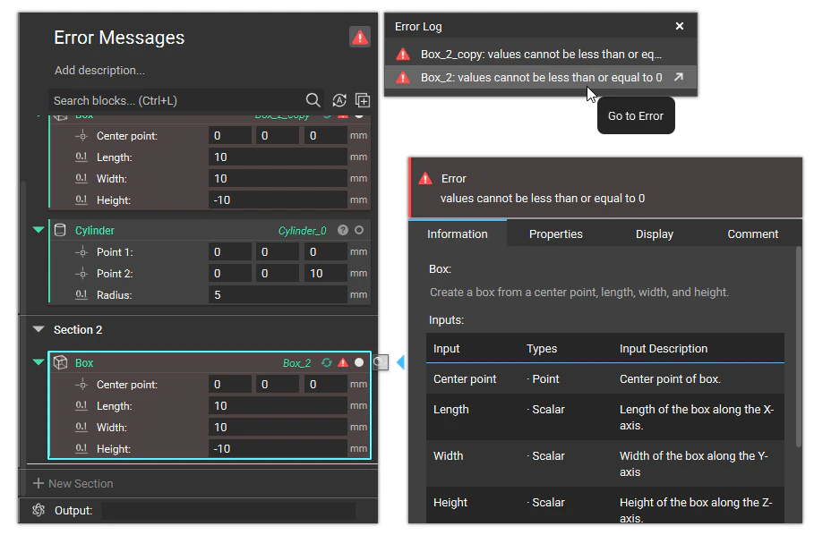Click the point icon beside Cylinder Point 1
The image size is (814, 535).
coord(81,252)
